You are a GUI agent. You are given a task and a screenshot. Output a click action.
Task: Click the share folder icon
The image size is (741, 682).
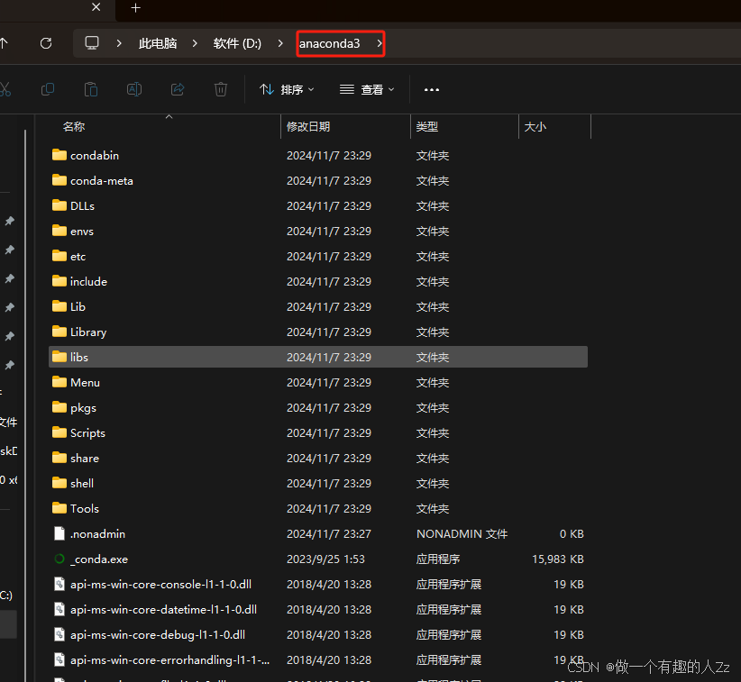59,458
